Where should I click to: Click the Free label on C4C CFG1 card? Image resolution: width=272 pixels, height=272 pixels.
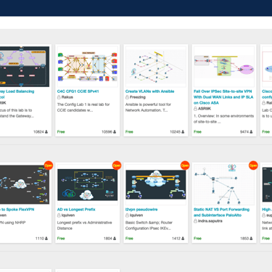(61, 132)
